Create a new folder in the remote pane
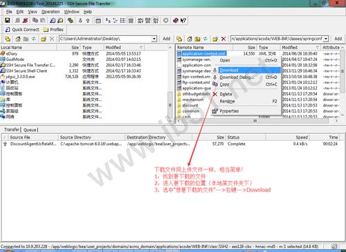346x252 pixels. point(215,39)
